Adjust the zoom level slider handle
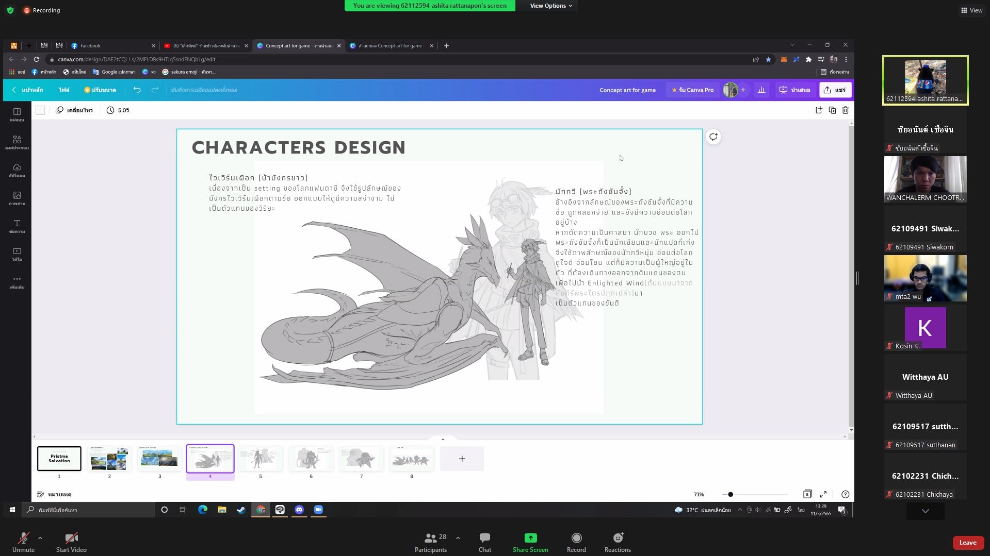 click(x=731, y=494)
